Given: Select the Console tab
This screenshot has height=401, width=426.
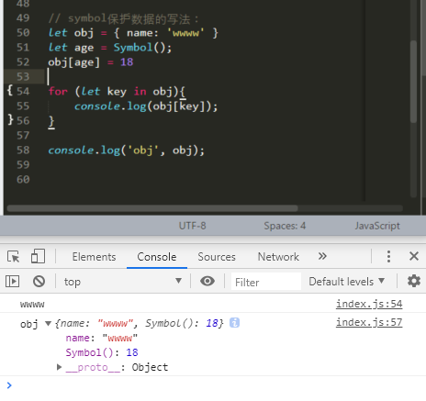Looking at the screenshot, I should (157, 257).
